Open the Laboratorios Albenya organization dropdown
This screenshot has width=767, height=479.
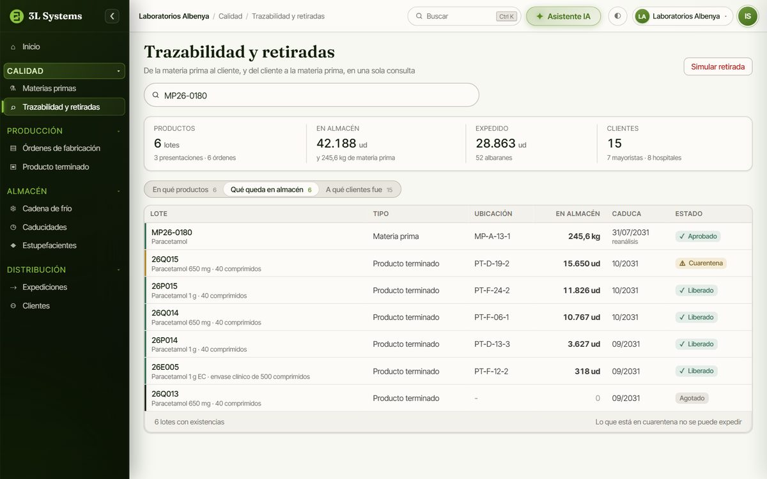[683, 16]
